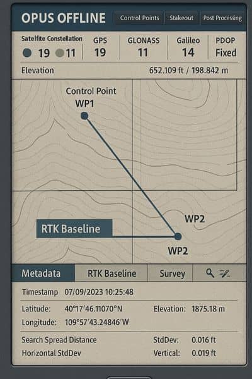The width and height of the screenshot is (252, 379).
Task: Click the Vertical 0.019 ft value
Action: (203, 353)
